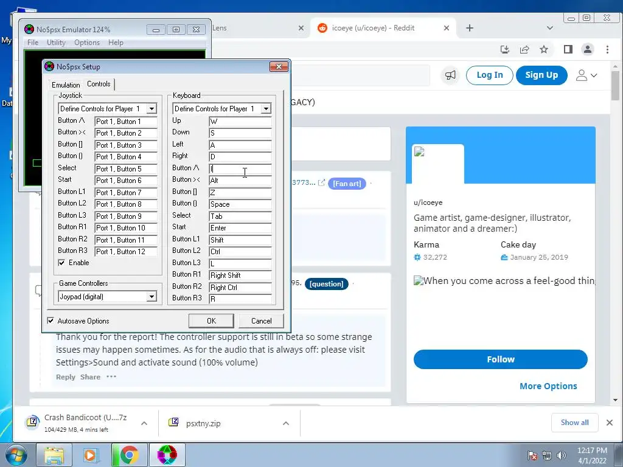Expand Keyboard Define Controls for Player dropdown
This screenshot has width=623, height=467.
coord(266,108)
